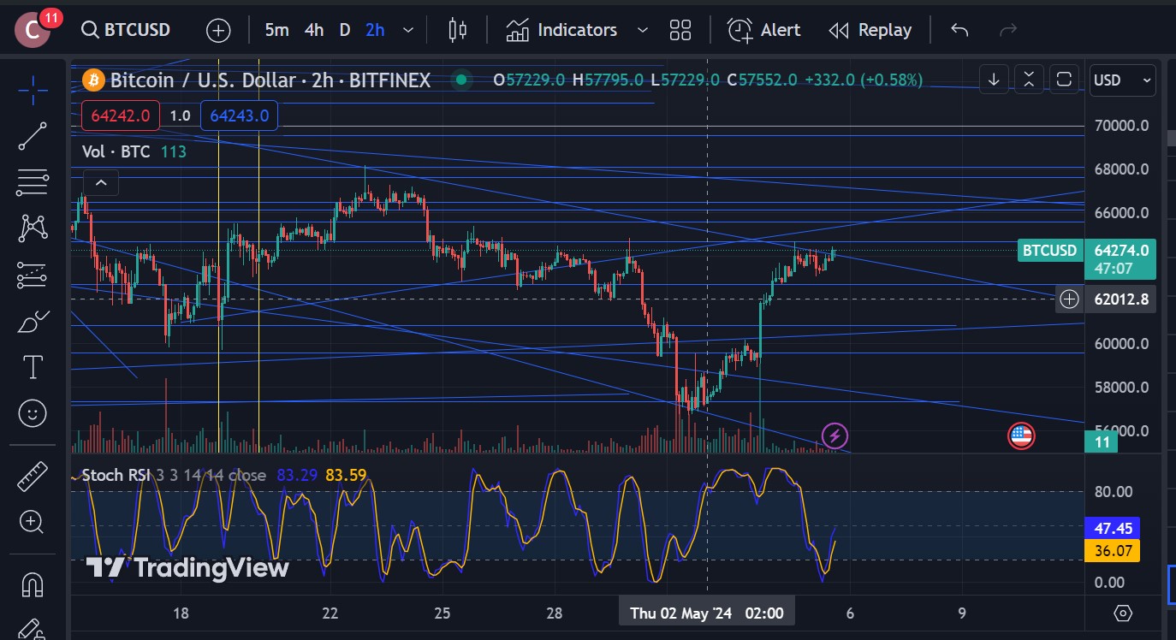
Task: Click the green volume value 11 label
Action: (x=1102, y=441)
